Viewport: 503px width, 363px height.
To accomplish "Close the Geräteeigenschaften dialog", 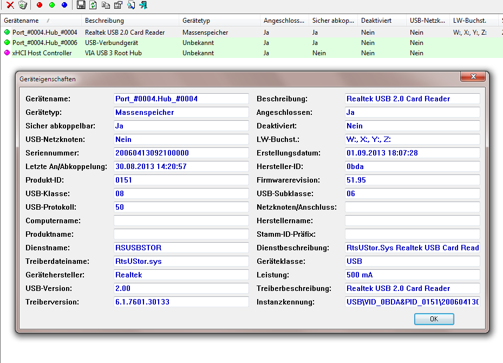I will click(473, 76).
